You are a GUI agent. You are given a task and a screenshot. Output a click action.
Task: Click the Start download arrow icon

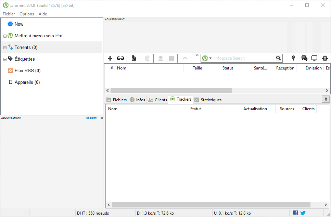point(161,58)
